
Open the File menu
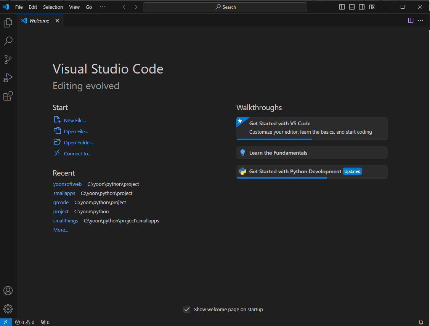(x=19, y=7)
